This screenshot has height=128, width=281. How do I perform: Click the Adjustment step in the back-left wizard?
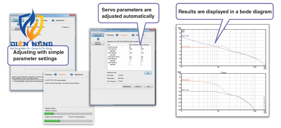coord(60,20)
